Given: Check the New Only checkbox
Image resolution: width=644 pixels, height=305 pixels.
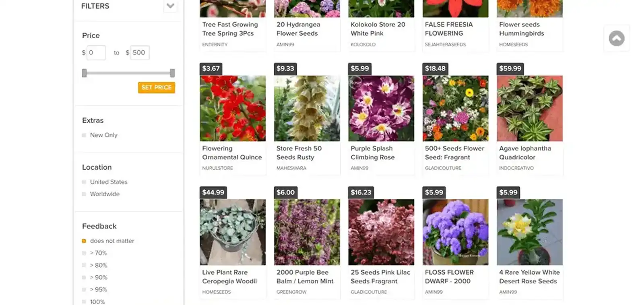Looking at the screenshot, I should [84, 135].
